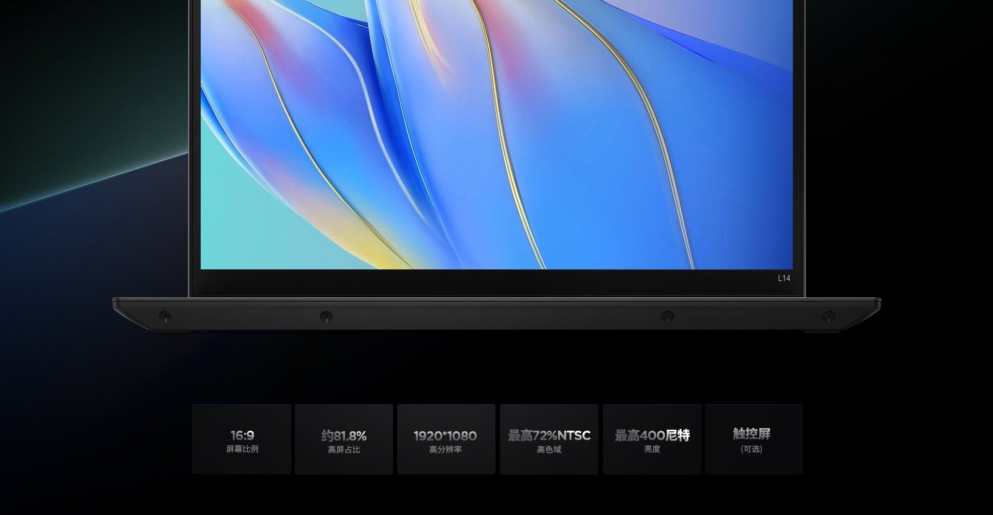Viewport: 993px width, 515px height.
Task: Click the laptop screen wallpaper image
Action: [496, 134]
